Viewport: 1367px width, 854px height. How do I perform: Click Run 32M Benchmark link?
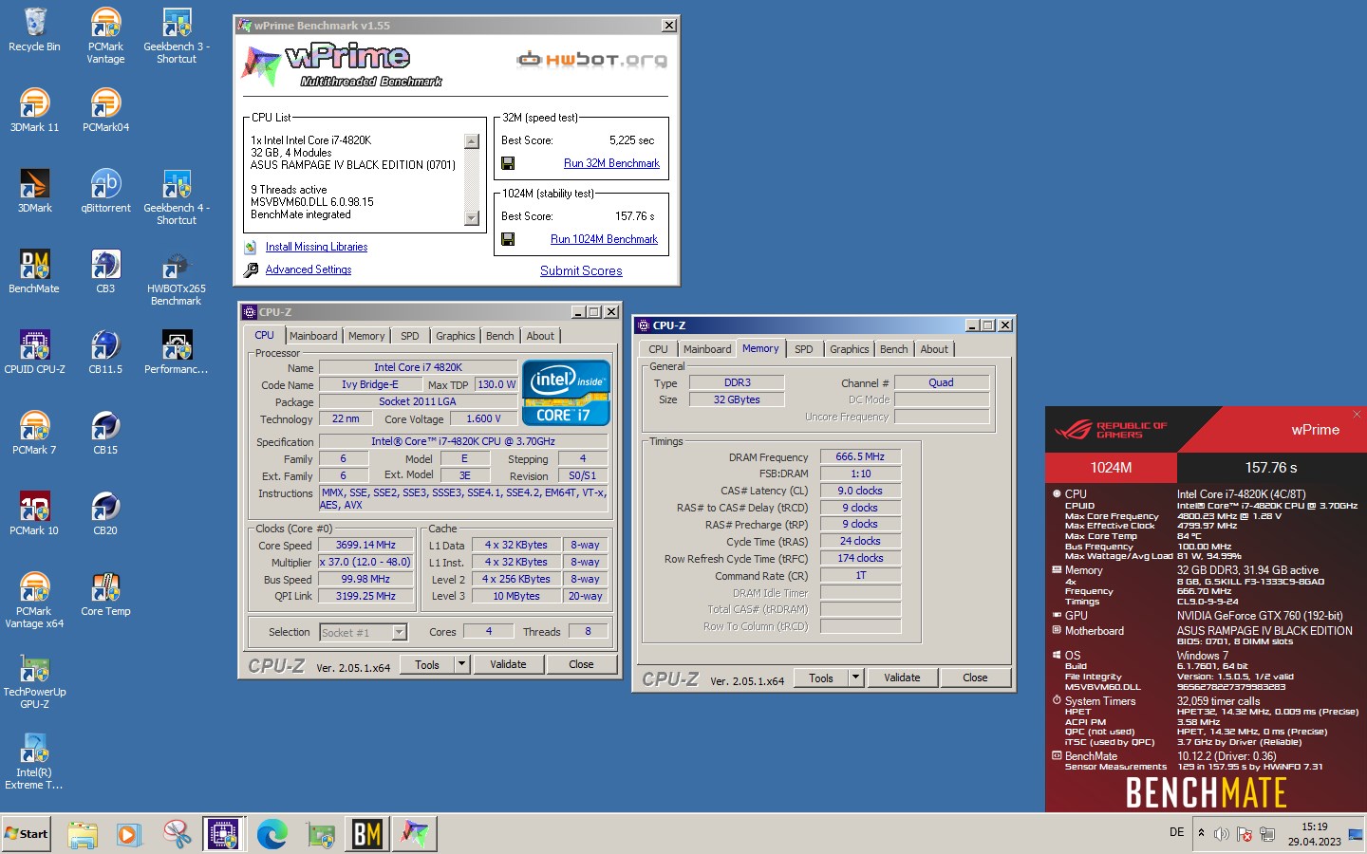coord(611,163)
